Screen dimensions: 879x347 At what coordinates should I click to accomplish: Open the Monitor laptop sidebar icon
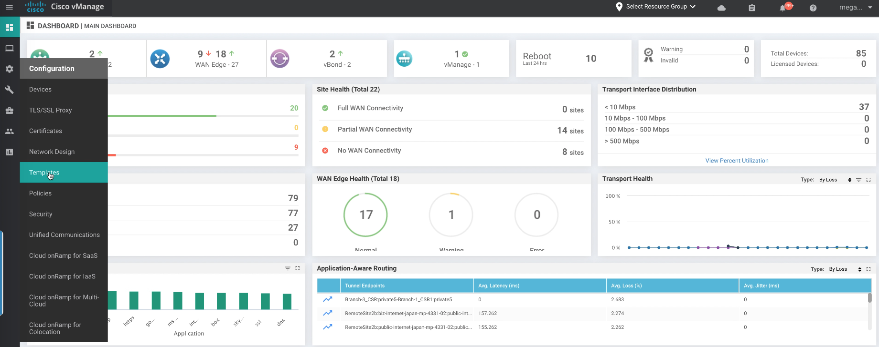point(10,48)
